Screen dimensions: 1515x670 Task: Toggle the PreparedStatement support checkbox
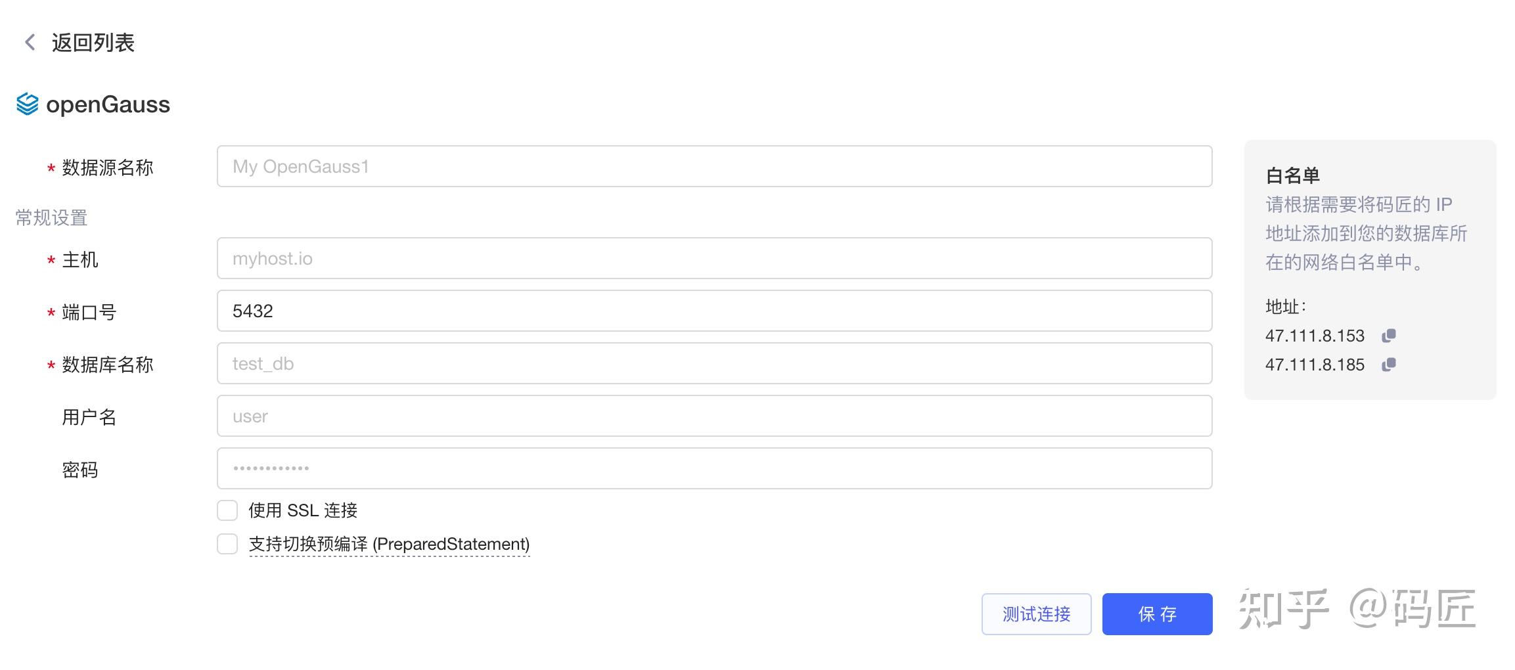coord(227,544)
